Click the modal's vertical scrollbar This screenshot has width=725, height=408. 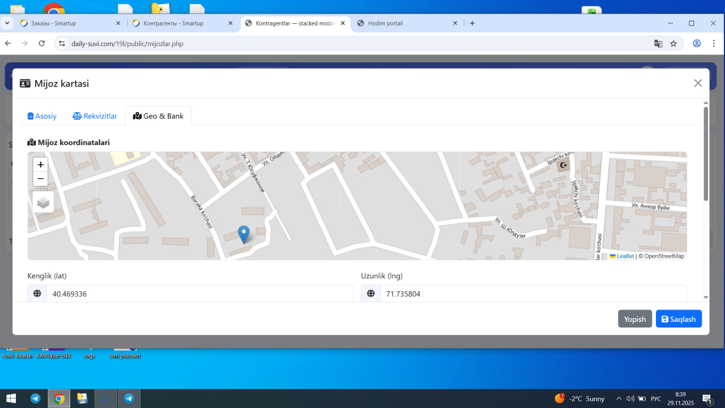[x=706, y=153]
